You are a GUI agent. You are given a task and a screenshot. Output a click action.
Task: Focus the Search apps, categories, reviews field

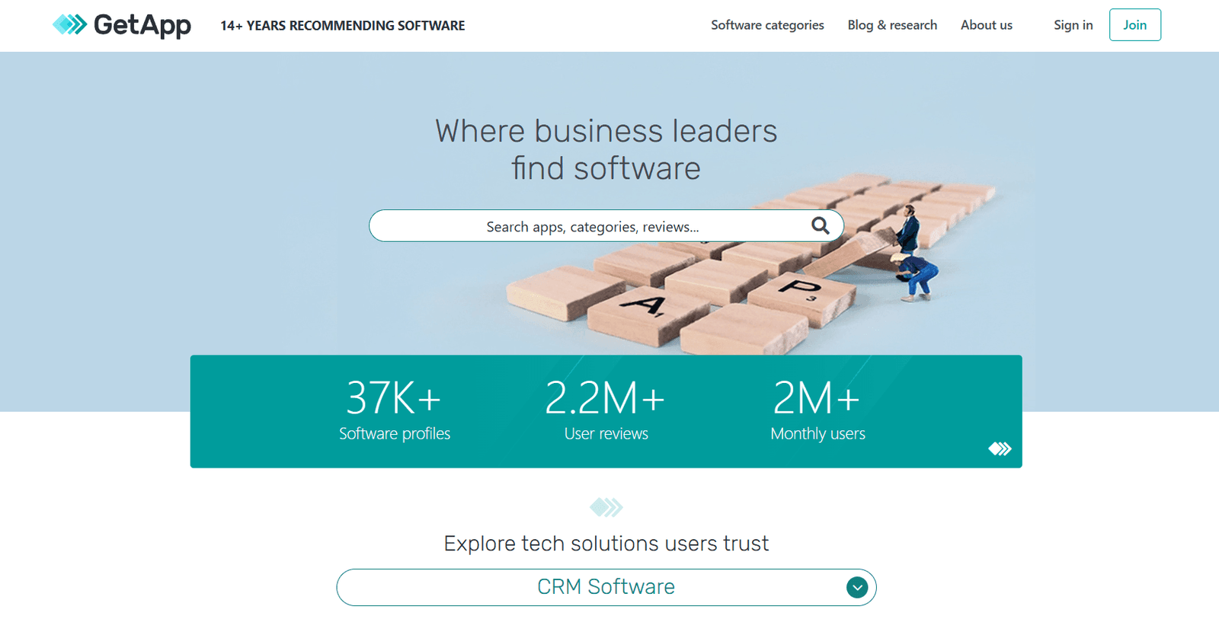pyautogui.click(x=606, y=226)
